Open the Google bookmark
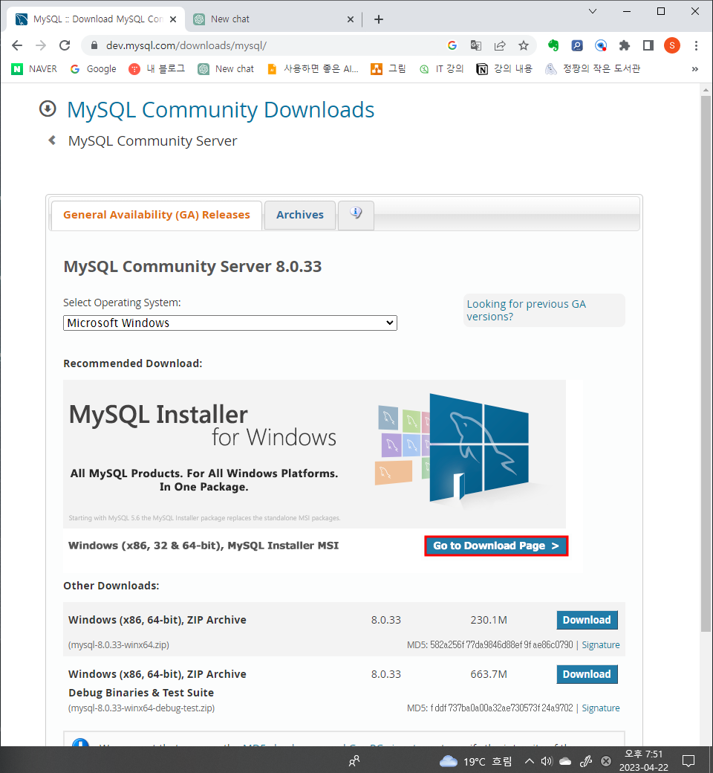Screen dimensions: 713x773 click(93, 69)
